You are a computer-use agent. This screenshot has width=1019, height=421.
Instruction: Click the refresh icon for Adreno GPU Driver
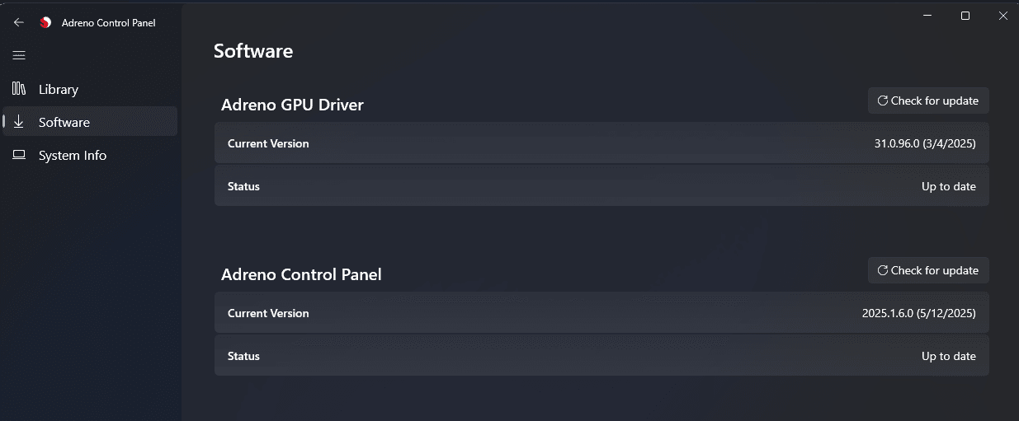[x=882, y=101]
